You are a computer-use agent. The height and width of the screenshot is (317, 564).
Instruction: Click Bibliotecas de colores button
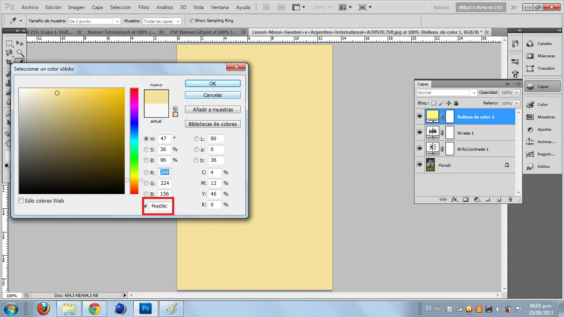213,124
